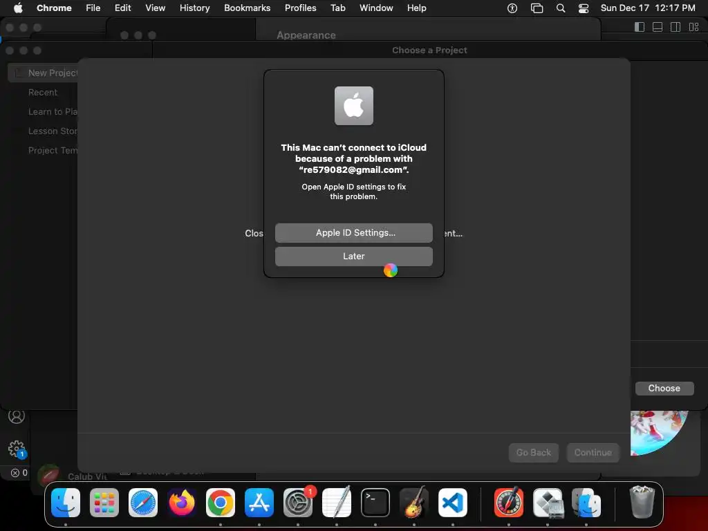
Task: Toggle the bottom panel layout icon
Action: pos(658,27)
